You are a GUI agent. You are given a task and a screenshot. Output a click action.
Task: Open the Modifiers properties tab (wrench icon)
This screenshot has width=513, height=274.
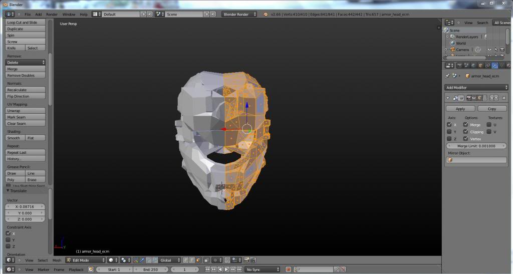[495, 65]
